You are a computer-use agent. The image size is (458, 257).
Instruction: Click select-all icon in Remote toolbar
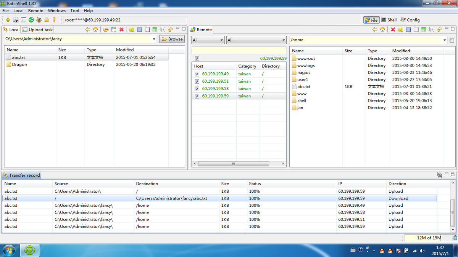(408, 29)
